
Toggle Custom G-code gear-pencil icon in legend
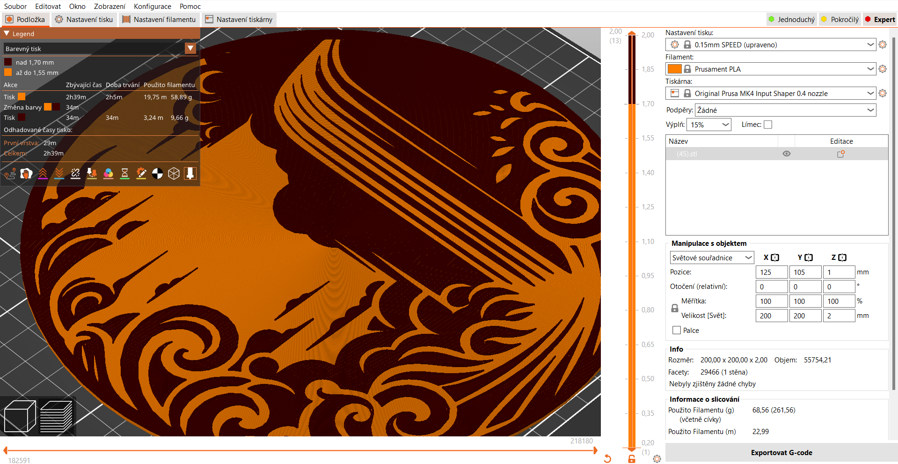click(x=141, y=174)
